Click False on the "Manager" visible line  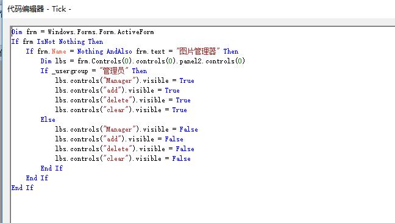[189, 129]
